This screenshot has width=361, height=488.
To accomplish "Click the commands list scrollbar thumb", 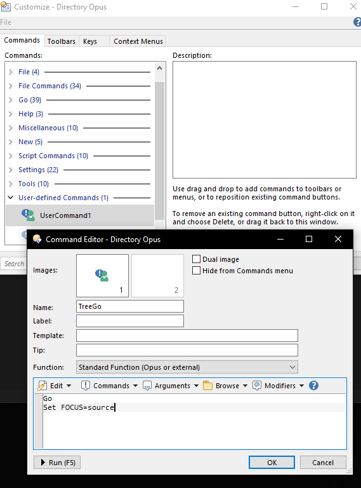I will [160, 151].
